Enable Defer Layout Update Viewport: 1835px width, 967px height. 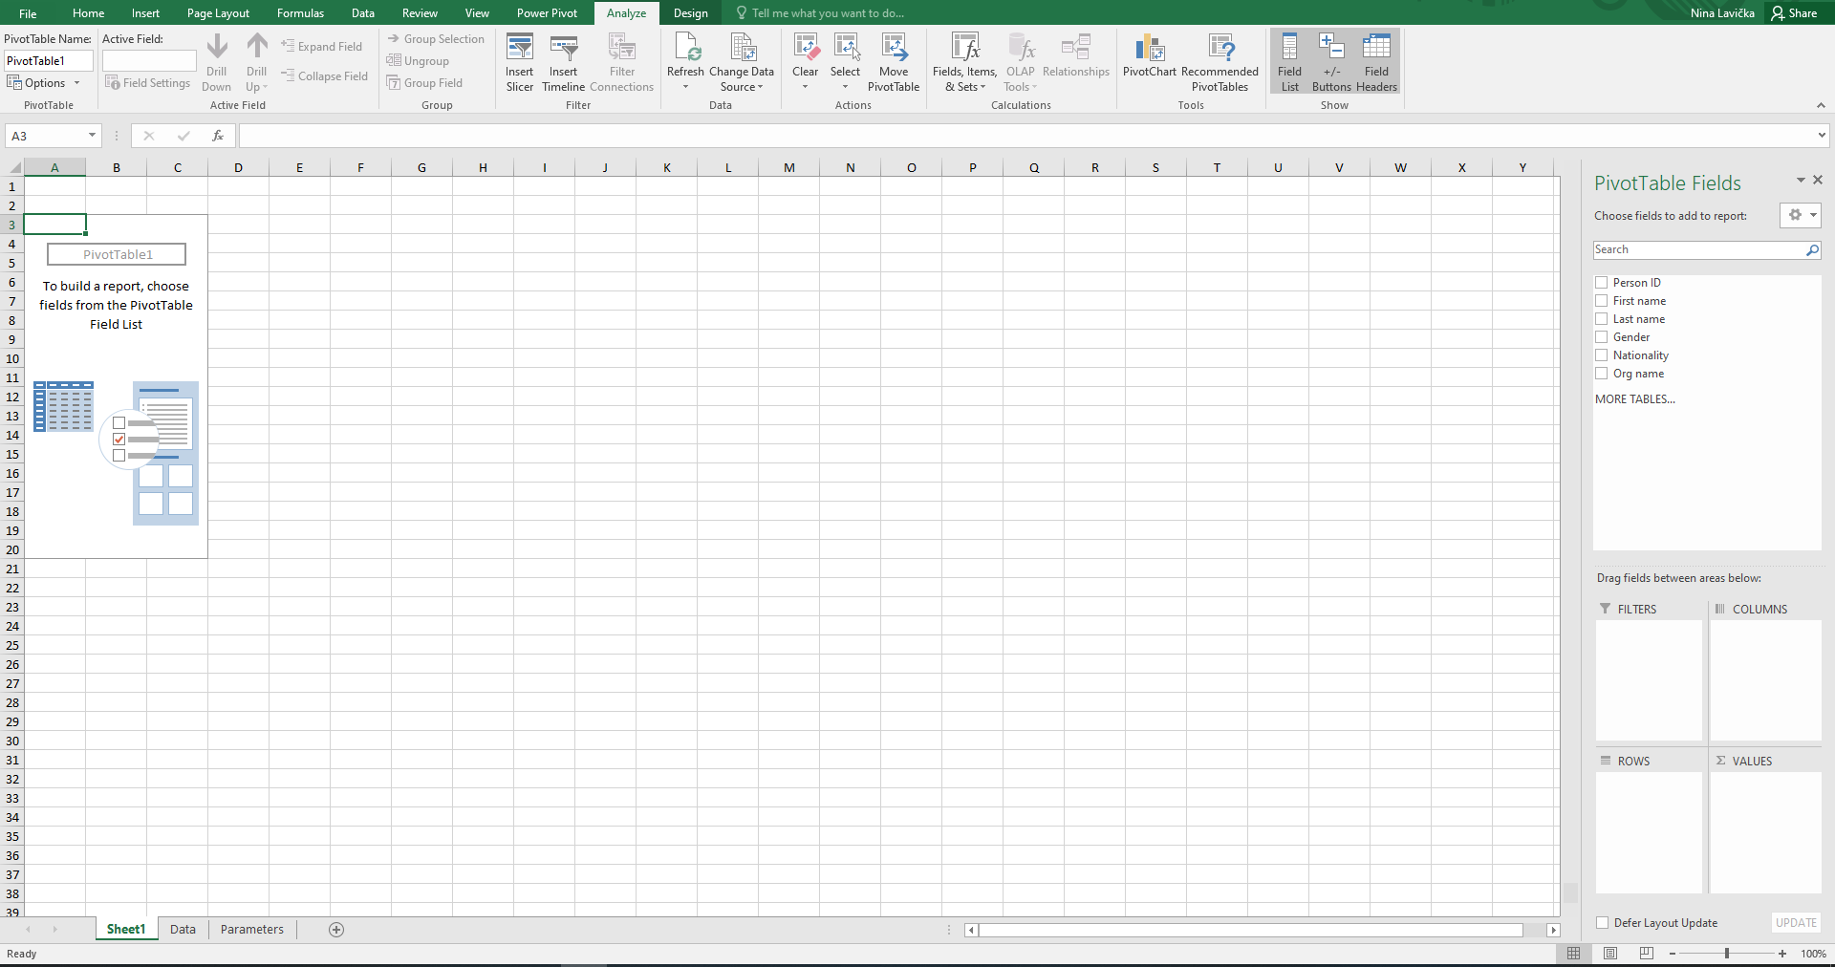pos(1603,923)
